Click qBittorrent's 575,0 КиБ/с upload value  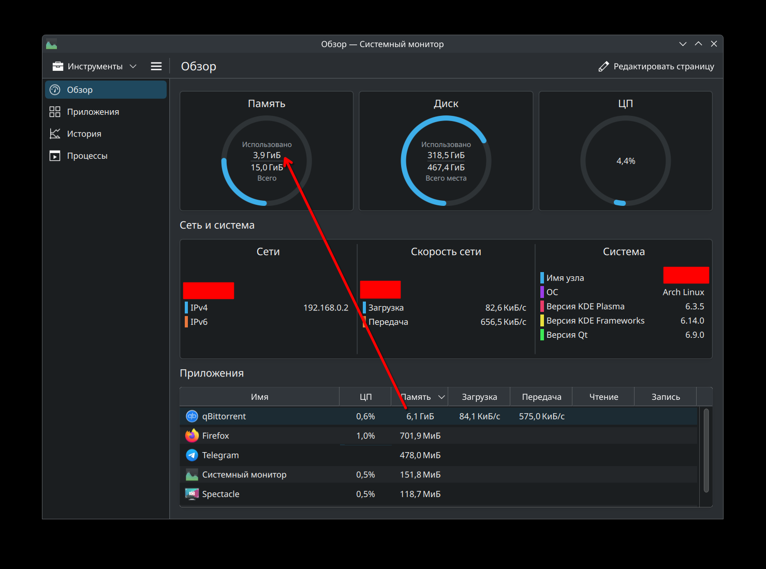click(x=541, y=416)
